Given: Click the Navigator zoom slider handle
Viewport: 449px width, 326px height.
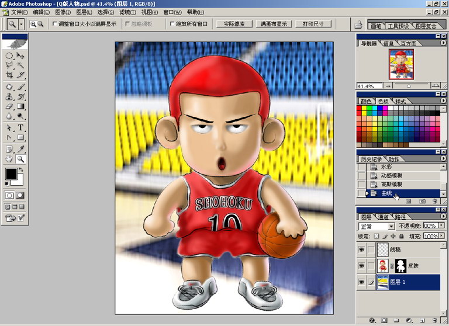Looking at the screenshot, I should [409, 86].
